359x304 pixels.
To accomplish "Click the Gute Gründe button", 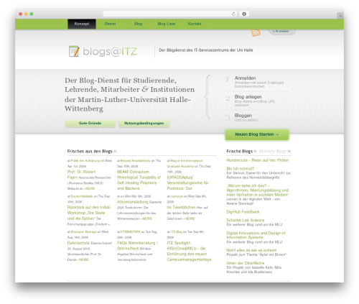I will point(90,123).
